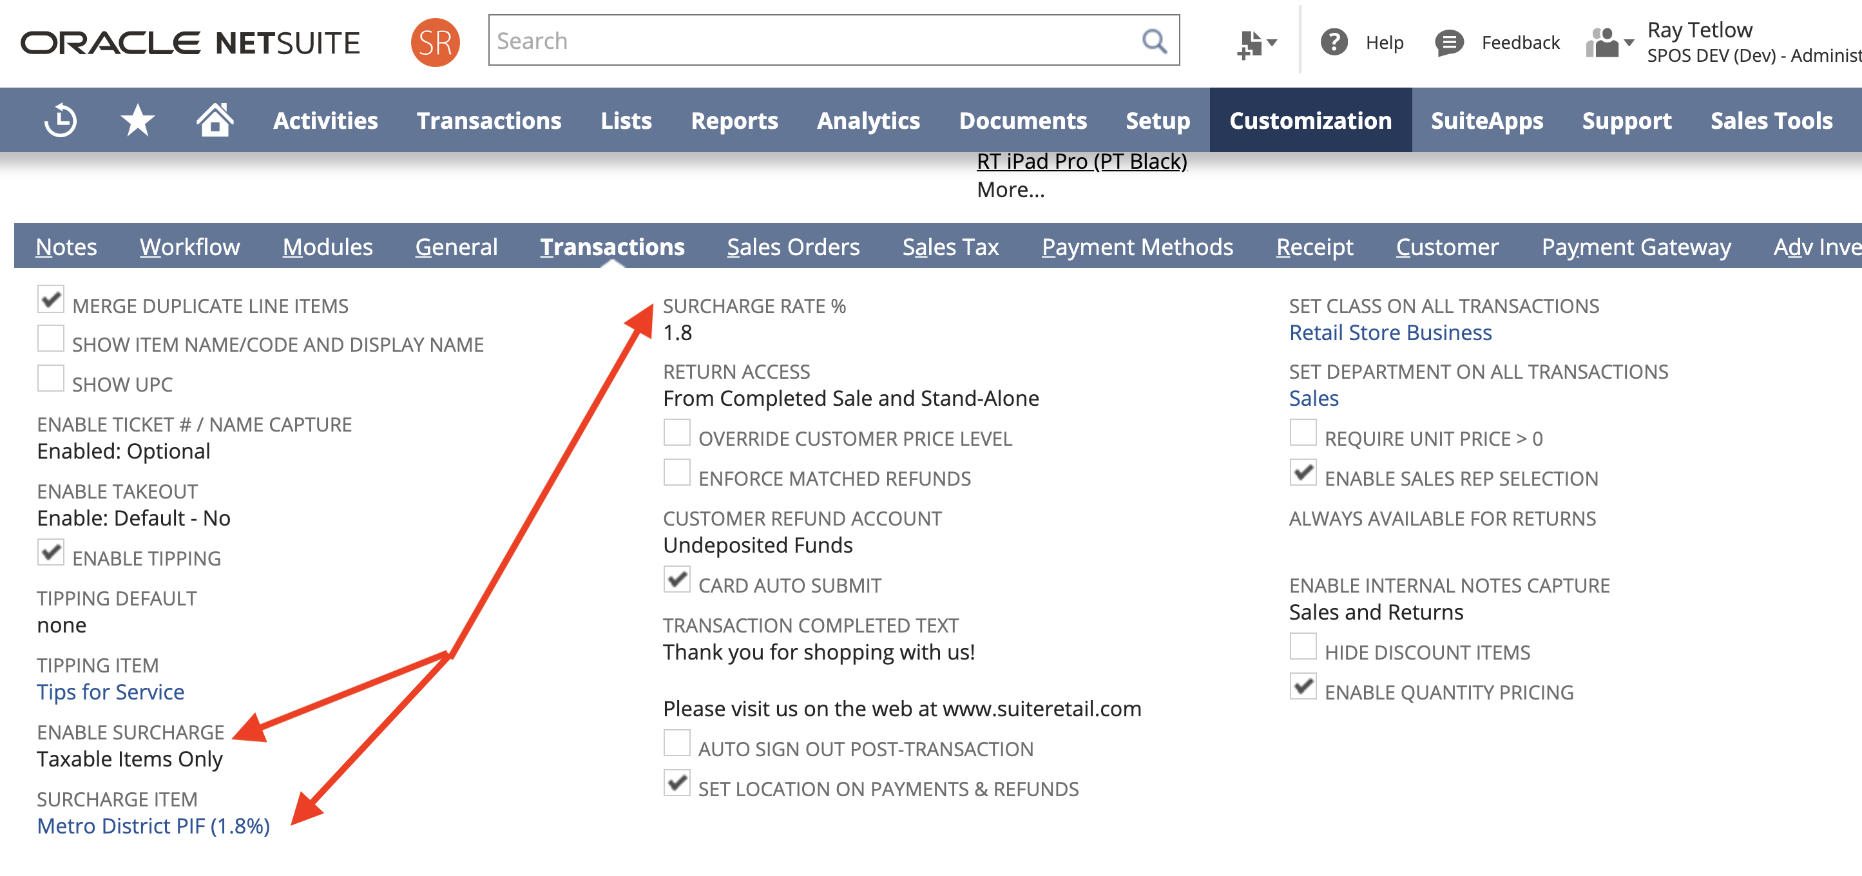This screenshot has width=1862, height=876.
Task: Go to the Home house icon
Action: (215, 120)
